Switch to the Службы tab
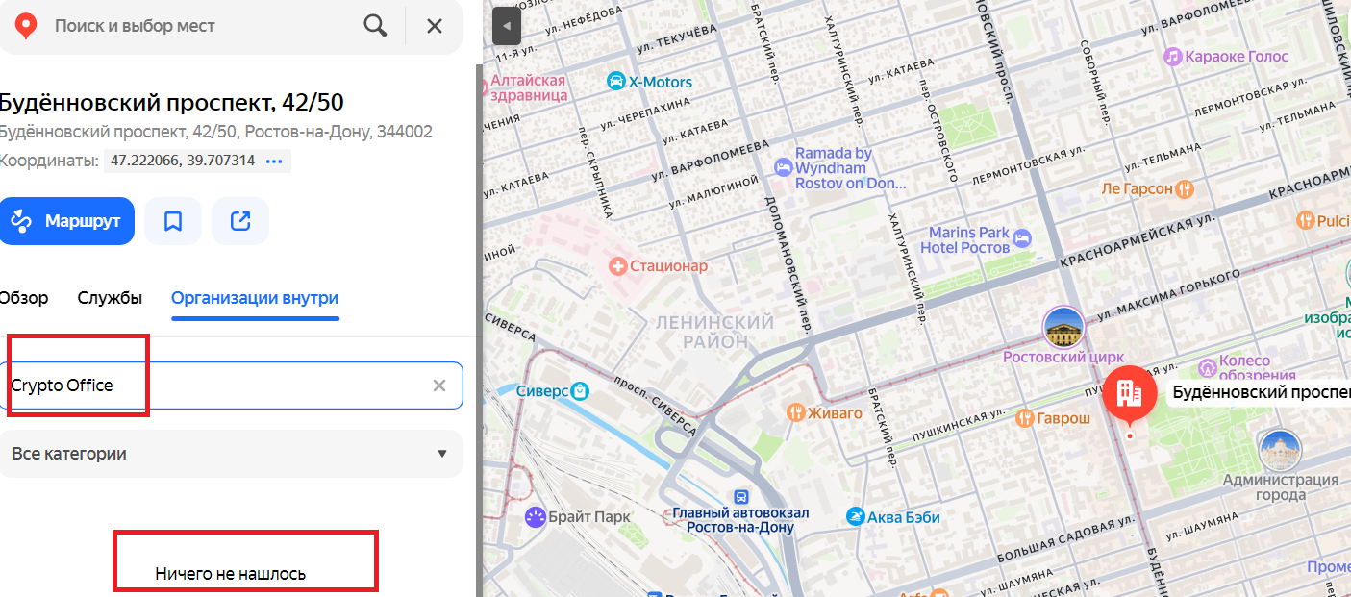This screenshot has height=597, width=1351. (x=110, y=298)
